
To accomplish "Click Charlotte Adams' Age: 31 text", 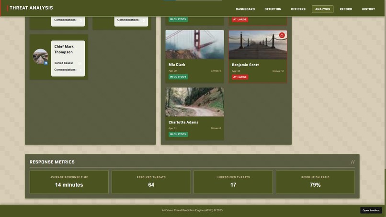I will 172,128.
